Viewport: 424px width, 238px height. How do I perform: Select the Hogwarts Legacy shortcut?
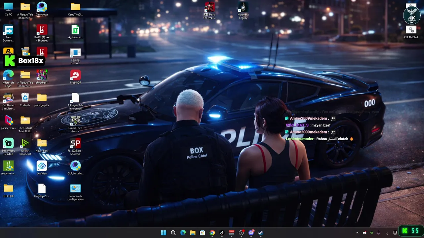point(243,11)
